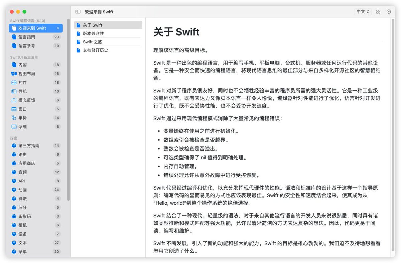Image resolution: width=401 pixels, height=263 pixels.
Task: Click the API cube icon
Action: (x=14, y=181)
